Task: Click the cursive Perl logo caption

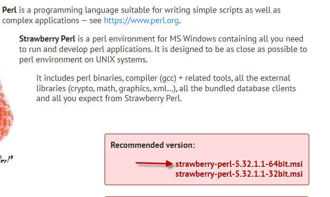Action: click(x=6, y=159)
